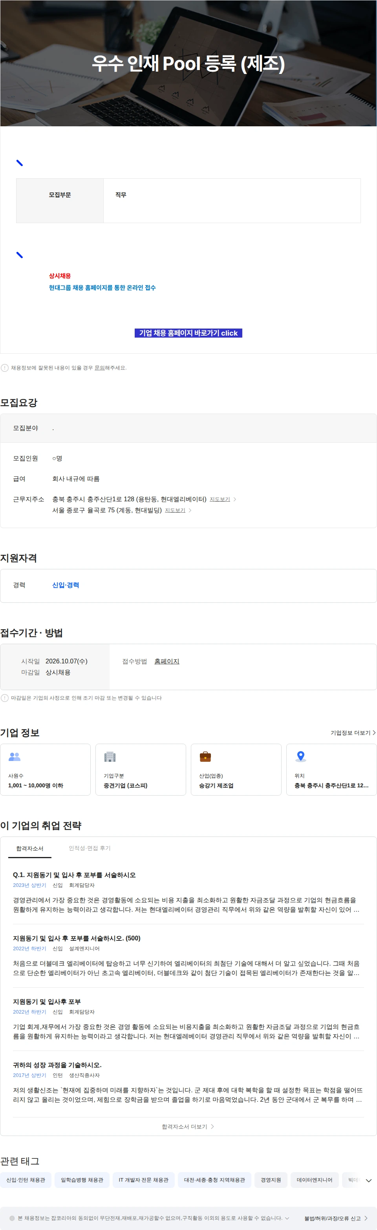377x1230 pixels.
Task: Select 일학습병행 채용관 tag
Action: pyautogui.click(x=82, y=1180)
